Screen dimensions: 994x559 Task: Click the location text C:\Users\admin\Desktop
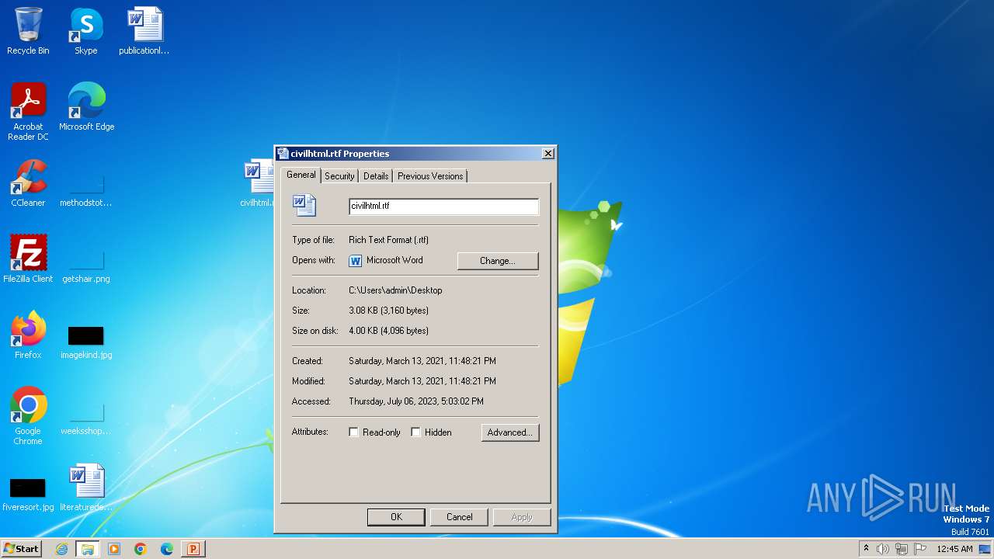(x=395, y=290)
